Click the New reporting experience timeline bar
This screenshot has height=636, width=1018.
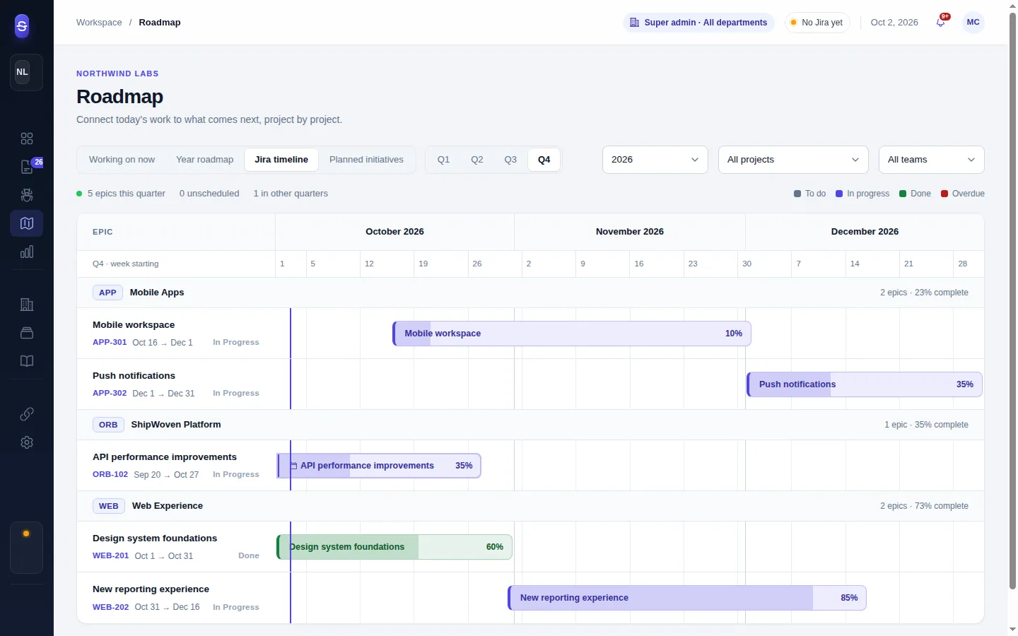tap(687, 598)
